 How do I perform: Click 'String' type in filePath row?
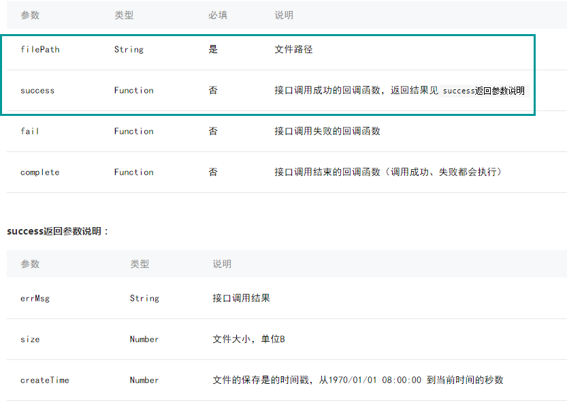pyautogui.click(x=129, y=50)
